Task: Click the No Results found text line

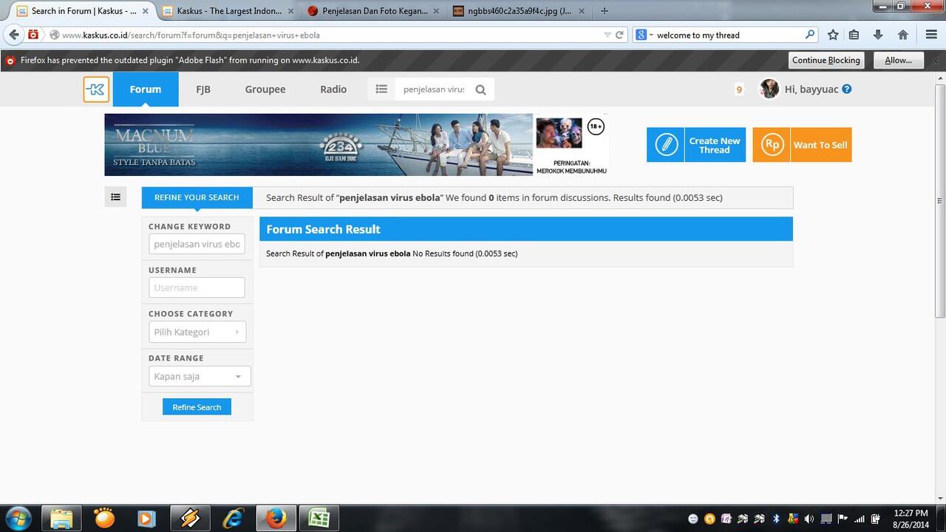Action: click(x=392, y=253)
